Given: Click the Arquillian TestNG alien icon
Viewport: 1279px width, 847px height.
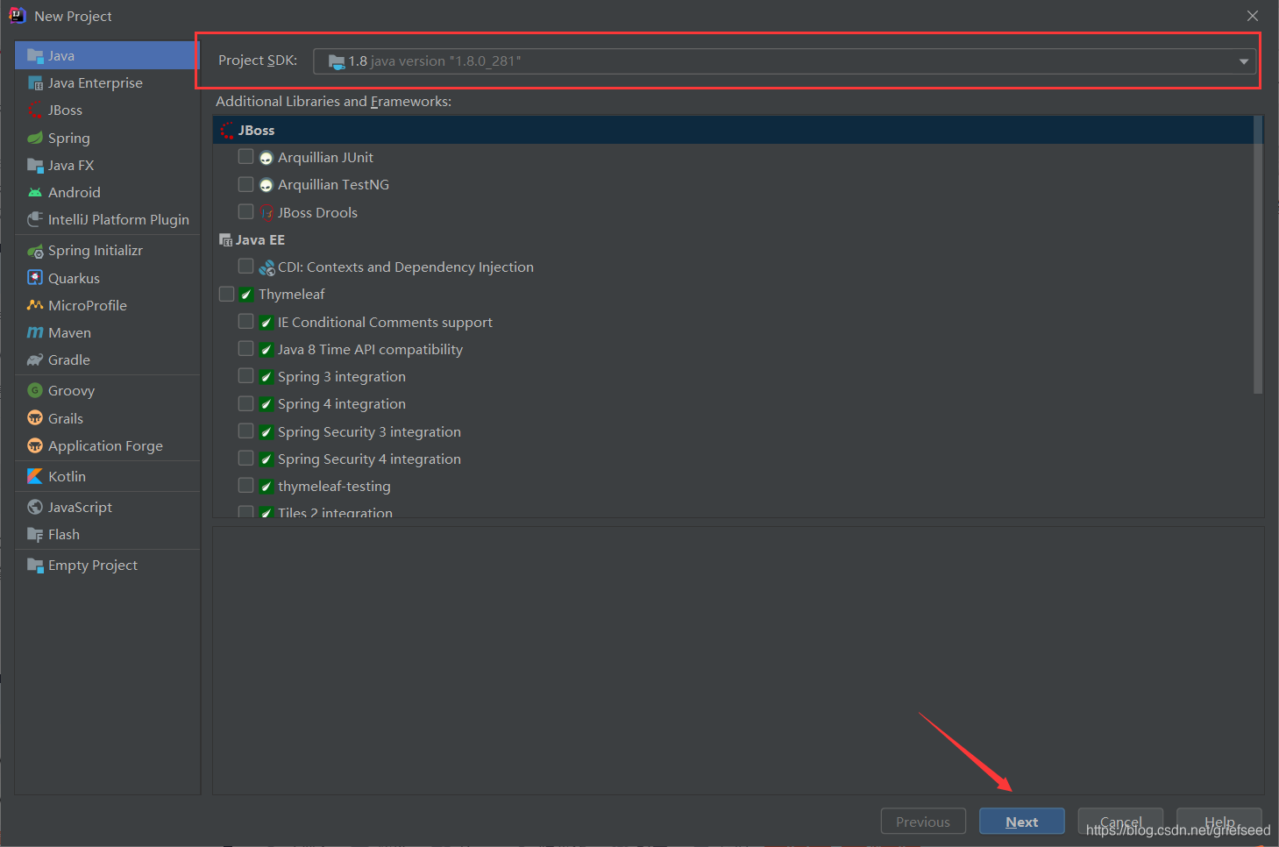Looking at the screenshot, I should tap(266, 185).
